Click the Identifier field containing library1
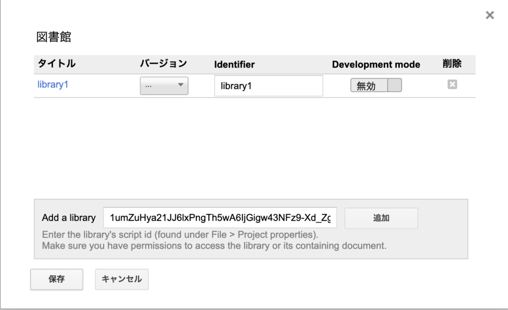Image resolution: width=508 pixels, height=310 pixels. coord(268,86)
